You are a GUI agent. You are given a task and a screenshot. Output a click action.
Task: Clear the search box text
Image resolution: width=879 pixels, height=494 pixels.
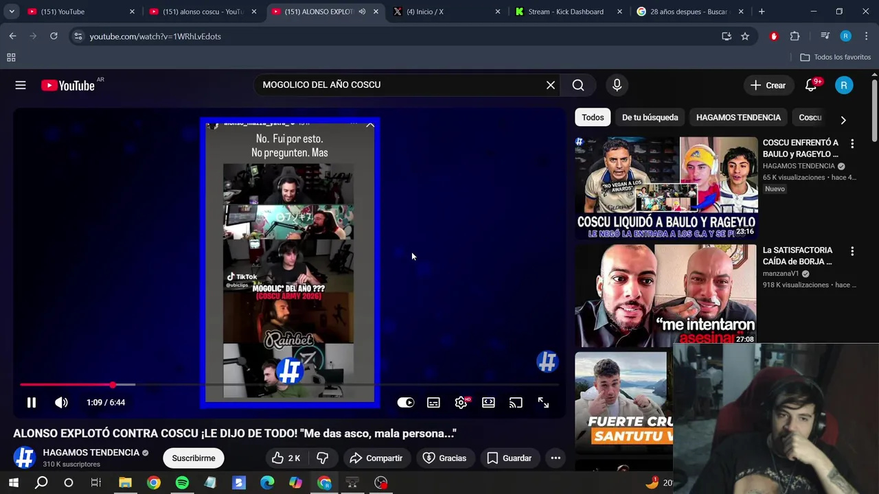point(550,85)
